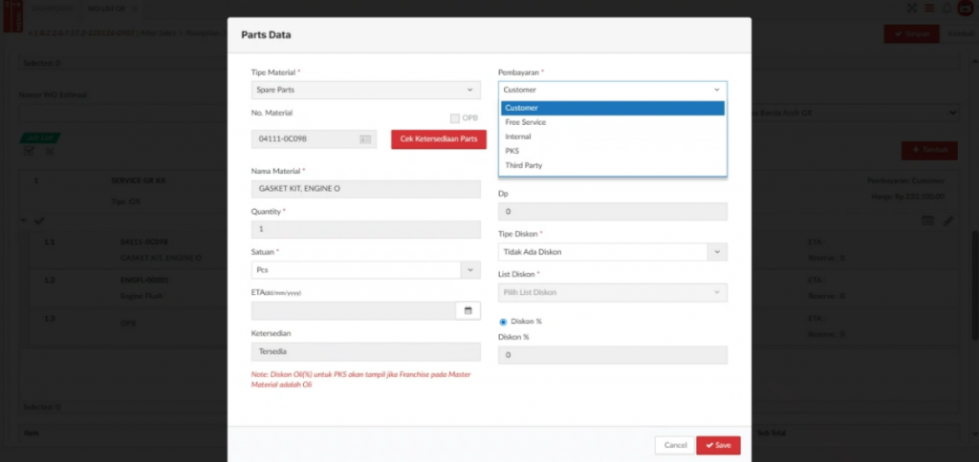The image size is (979, 462).
Task: Click the table icon beside the pencil icon
Action: (x=927, y=220)
